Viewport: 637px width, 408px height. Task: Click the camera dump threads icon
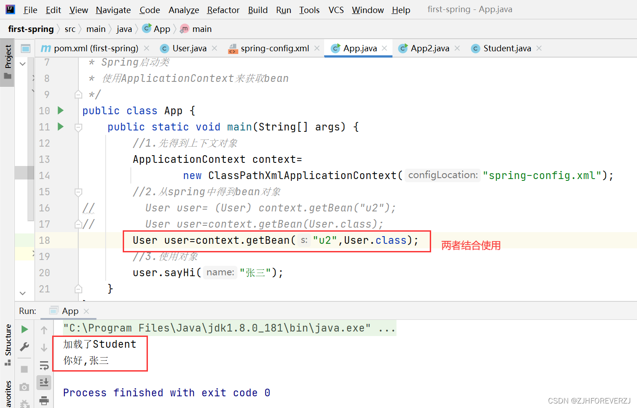pos(25,387)
